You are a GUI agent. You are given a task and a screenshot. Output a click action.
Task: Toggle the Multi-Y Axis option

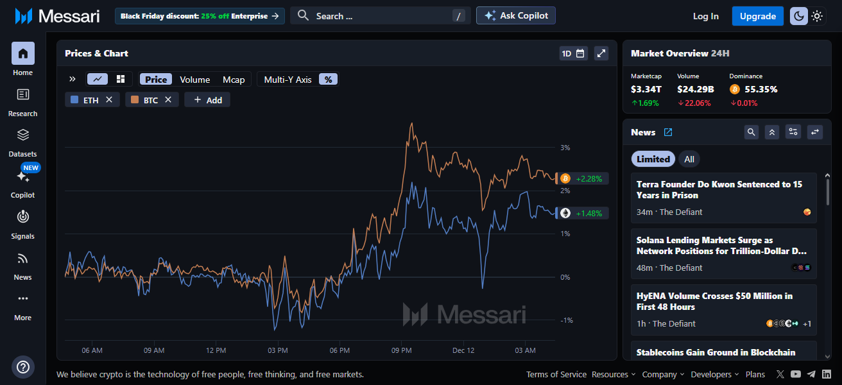tap(288, 80)
